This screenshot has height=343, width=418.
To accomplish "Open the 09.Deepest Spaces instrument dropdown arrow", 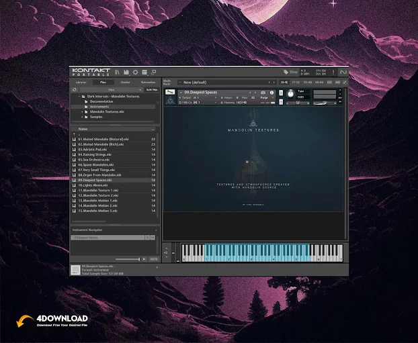I will coord(181,93).
